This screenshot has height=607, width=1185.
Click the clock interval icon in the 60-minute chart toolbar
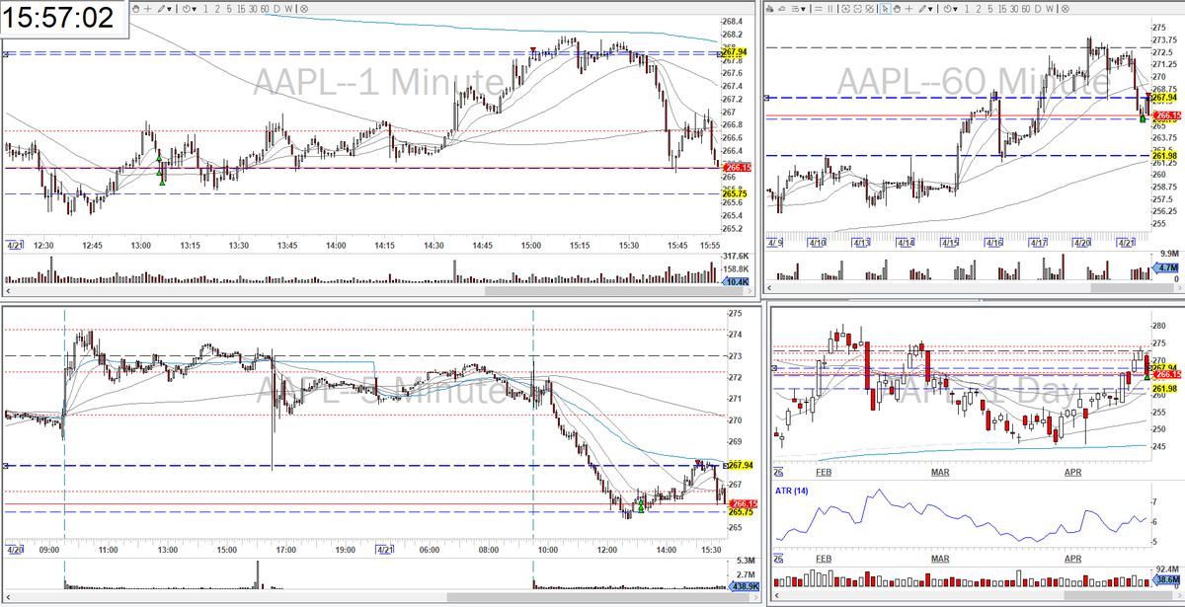pyautogui.click(x=947, y=9)
